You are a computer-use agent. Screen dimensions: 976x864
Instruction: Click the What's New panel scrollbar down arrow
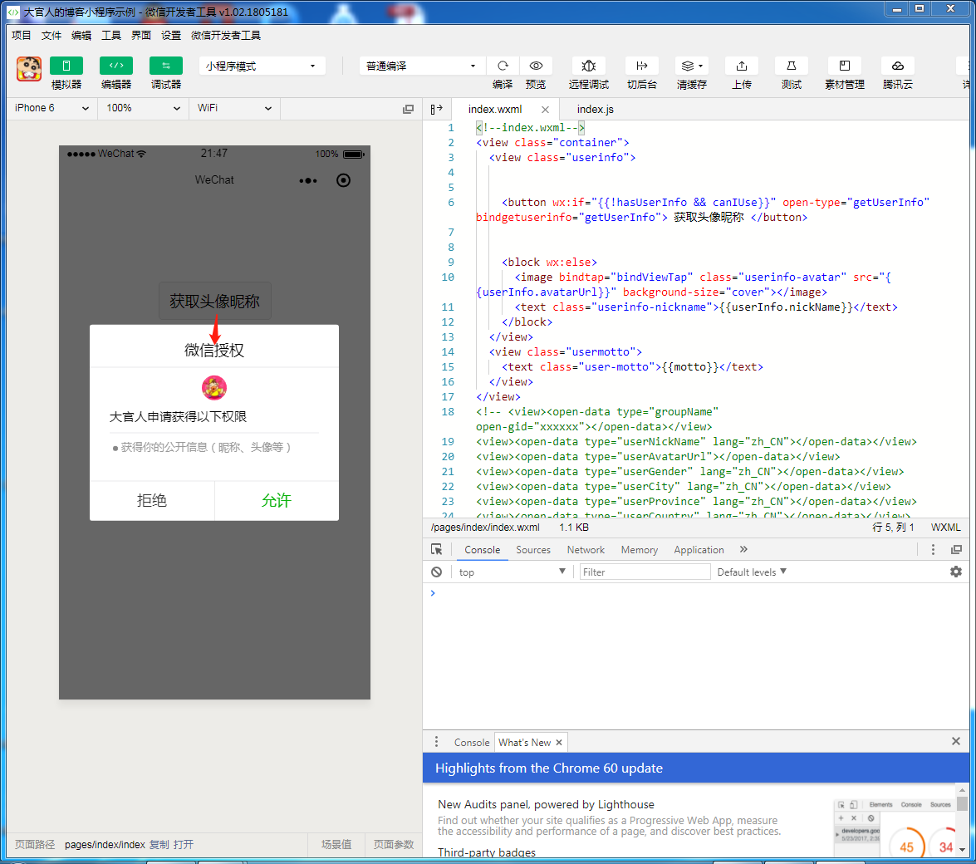point(963,850)
